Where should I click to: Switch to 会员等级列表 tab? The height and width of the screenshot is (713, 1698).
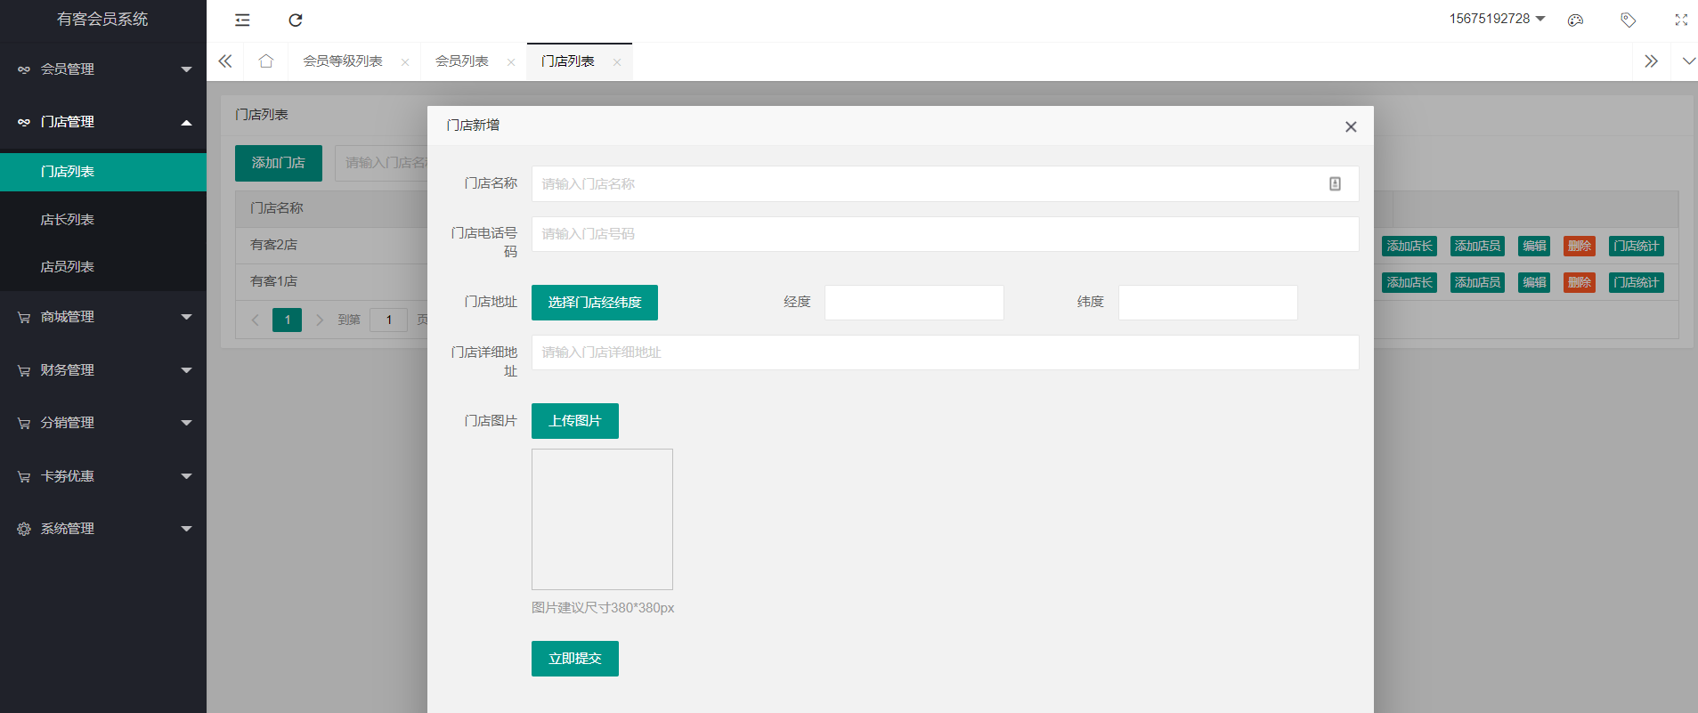(343, 61)
